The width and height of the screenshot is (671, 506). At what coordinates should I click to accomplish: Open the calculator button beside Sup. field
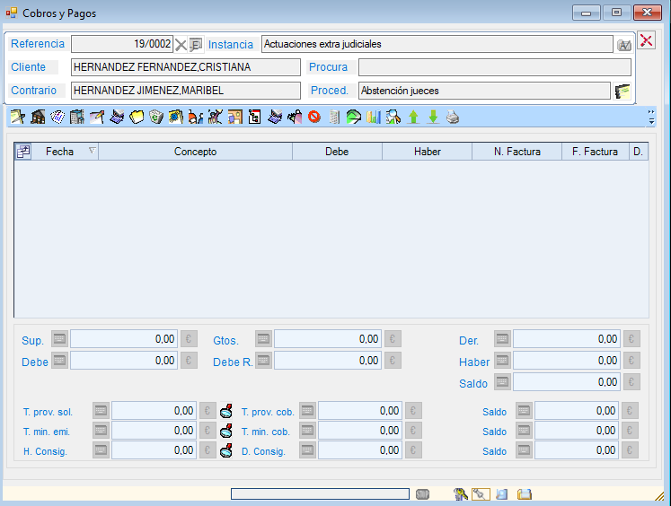pos(59,339)
